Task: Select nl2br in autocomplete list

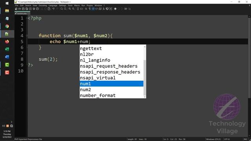Action: pos(111,54)
